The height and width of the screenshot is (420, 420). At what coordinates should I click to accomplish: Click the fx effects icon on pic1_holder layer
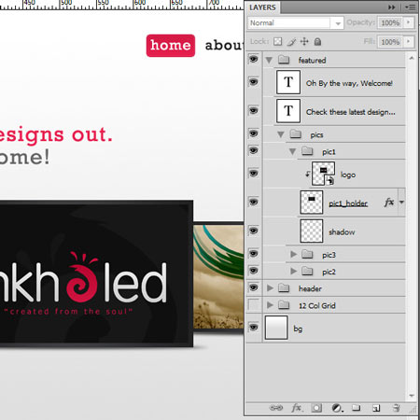point(389,203)
